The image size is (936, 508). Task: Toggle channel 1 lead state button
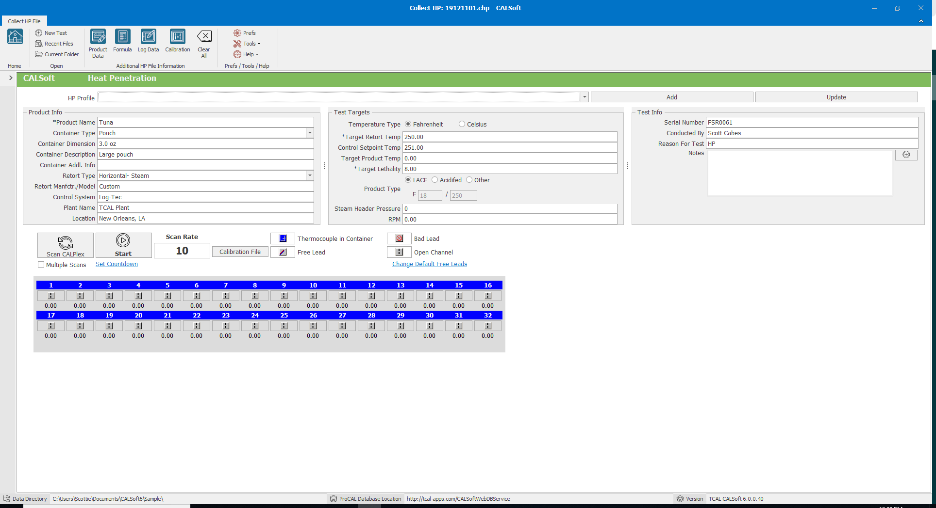(x=51, y=296)
